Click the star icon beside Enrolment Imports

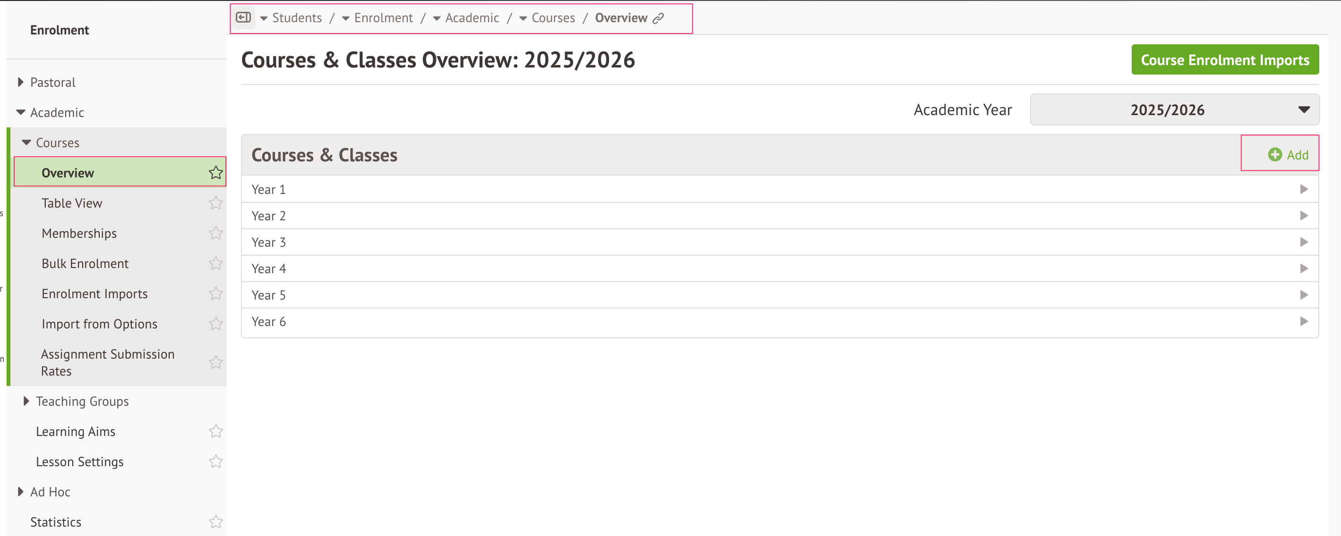click(x=215, y=293)
